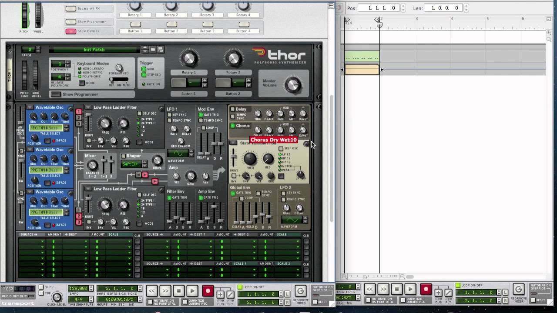Viewport: 557px width, 313px height.
Task: Click the Portamento knob
Action: click(118, 68)
